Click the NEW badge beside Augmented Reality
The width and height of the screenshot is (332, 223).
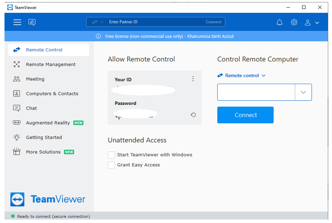[78, 123]
